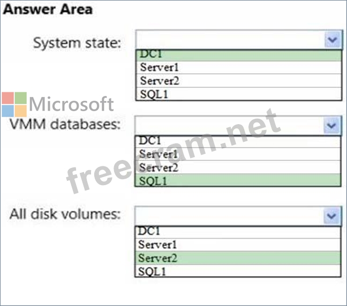Screen dimensions: 347x306
Task: Pick Server2 in the VMM databases list
Action: point(238,167)
